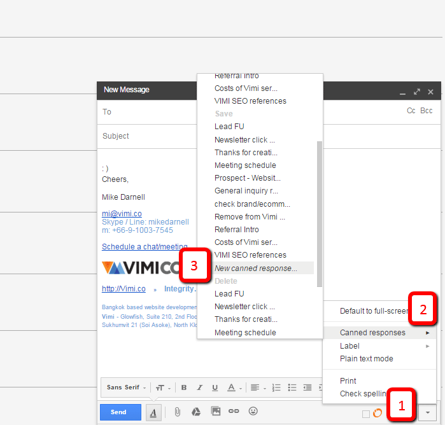Attach a file using the paperclip icon
The image size is (445, 425).
tap(178, 412)
